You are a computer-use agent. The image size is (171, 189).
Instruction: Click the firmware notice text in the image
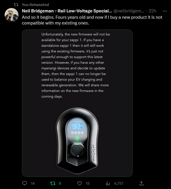pyautogui.click(x=75, y=65)
